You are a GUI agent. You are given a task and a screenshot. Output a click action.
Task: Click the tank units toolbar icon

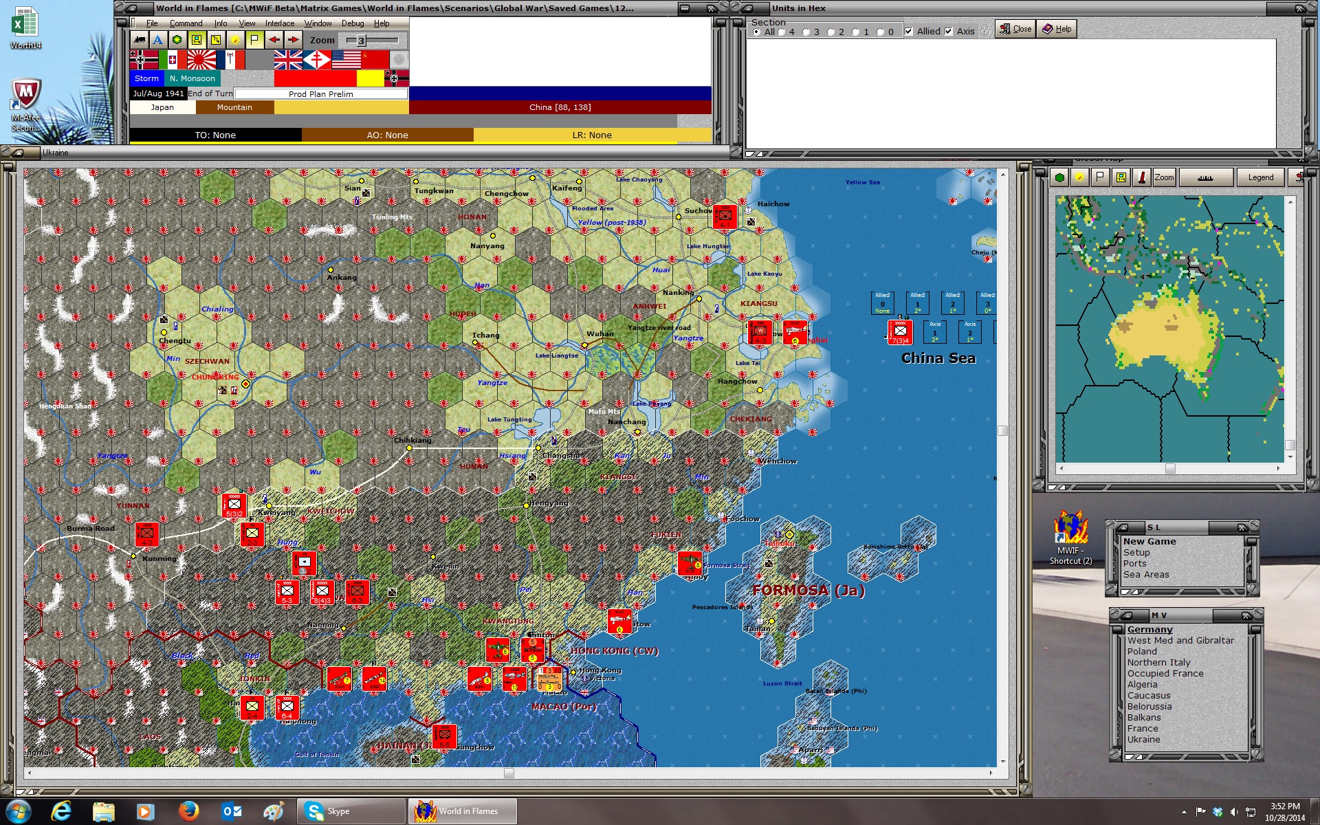point(140,40)
